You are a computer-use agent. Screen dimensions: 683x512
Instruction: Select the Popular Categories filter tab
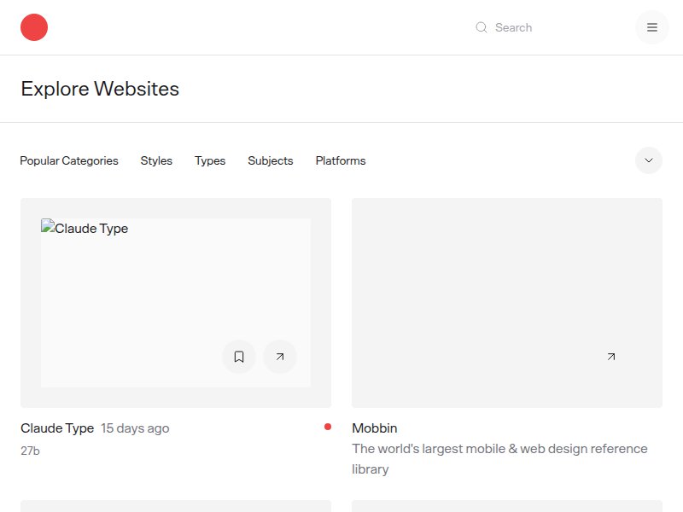point(69,160)
